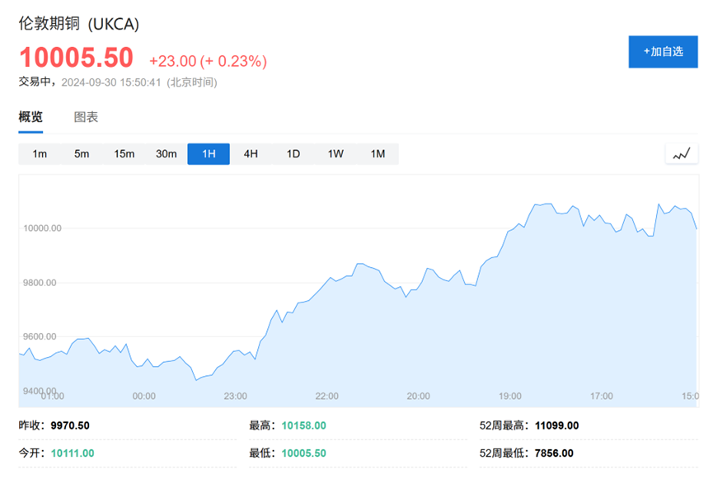This screenshot has width=713, height=493.
Task: Click the 10000.00 price axis label
Action: [x=42, y=228]
